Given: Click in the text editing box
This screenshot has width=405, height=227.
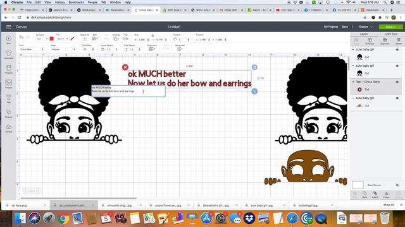Looking at the screenshot, I should pyautogui.click(x=128, y=91).
